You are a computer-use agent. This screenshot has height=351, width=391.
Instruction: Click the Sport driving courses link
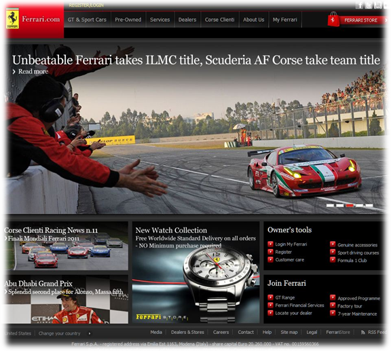[x=358, y=253]
